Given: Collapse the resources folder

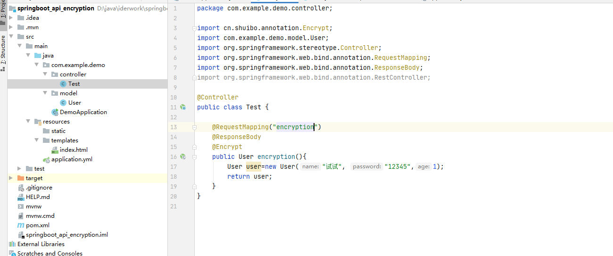Looking at the screenshot, I should [28, 122].
